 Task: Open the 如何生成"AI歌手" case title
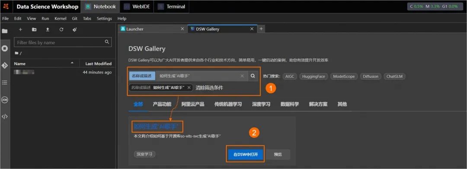click(x=156, y=127)
